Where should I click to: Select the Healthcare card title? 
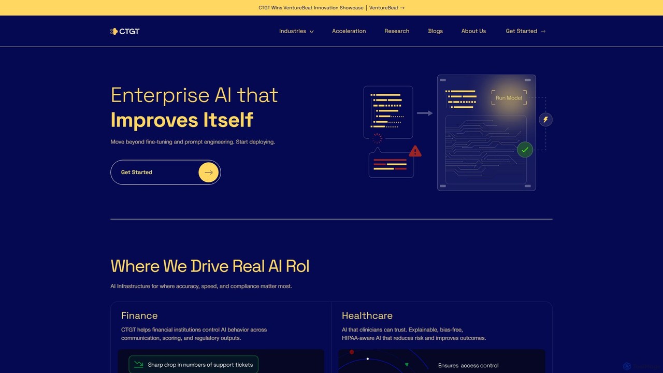coord(367,315)
